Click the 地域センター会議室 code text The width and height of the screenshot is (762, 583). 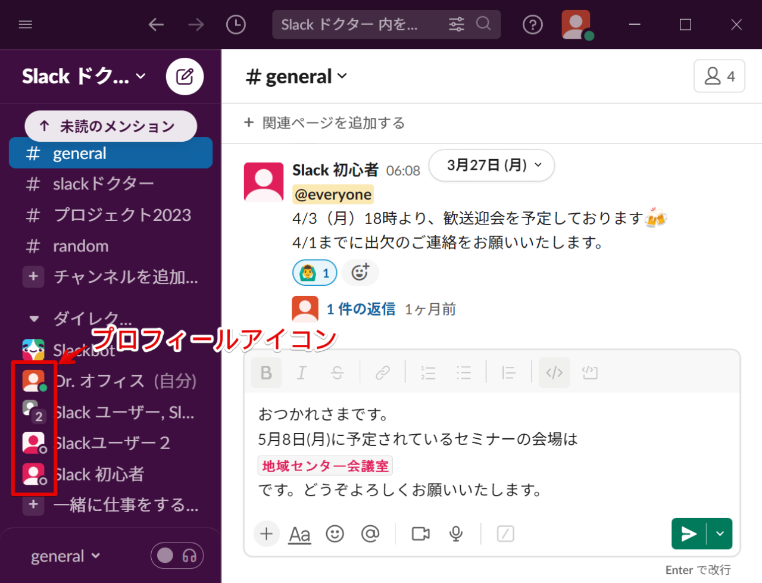pyautogui.click(x=325, y=466)
